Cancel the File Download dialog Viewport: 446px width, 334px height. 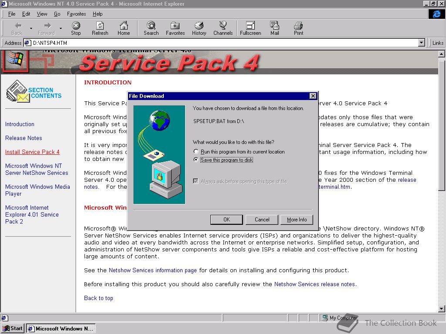click(262, 220)
